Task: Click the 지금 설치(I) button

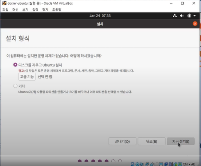Action: [x=181, y=141]
